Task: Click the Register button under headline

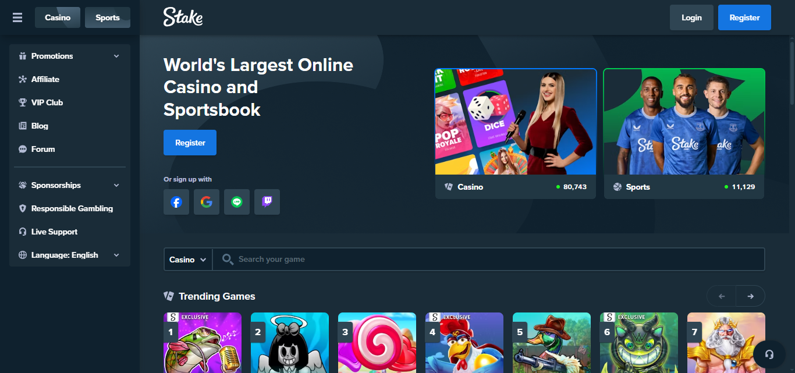Action: (x=190, y=143)
